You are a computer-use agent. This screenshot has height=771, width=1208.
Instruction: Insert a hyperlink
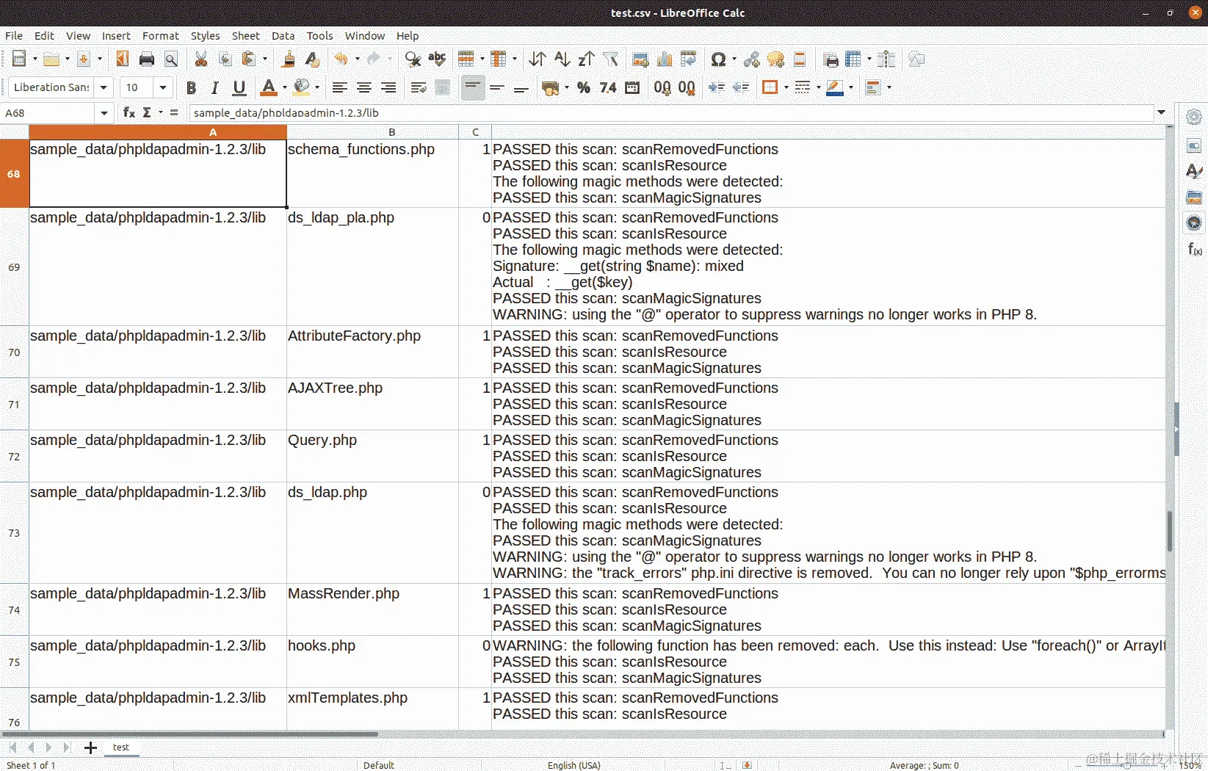pos(751,59)
